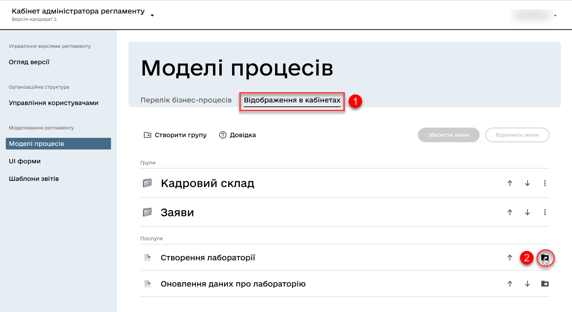Open UI форми in sidebar
Screen dimensions: 572x312
(24, 161)
